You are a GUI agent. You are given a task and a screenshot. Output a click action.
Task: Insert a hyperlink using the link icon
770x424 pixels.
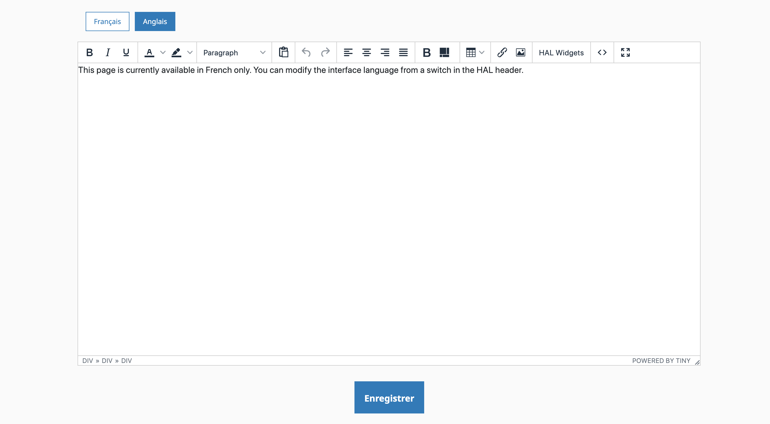point(501,52)
